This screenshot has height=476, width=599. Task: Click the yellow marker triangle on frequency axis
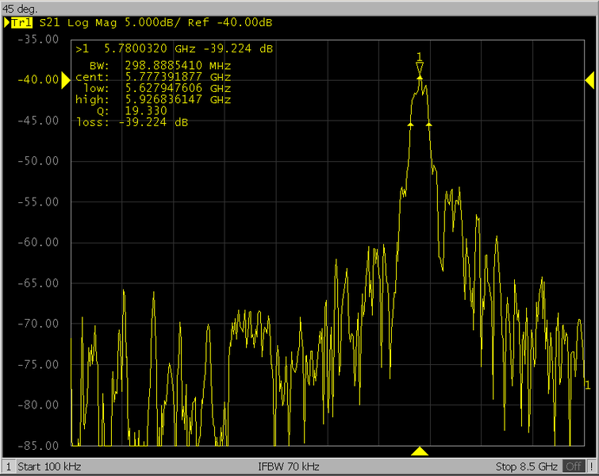point(420,451)
